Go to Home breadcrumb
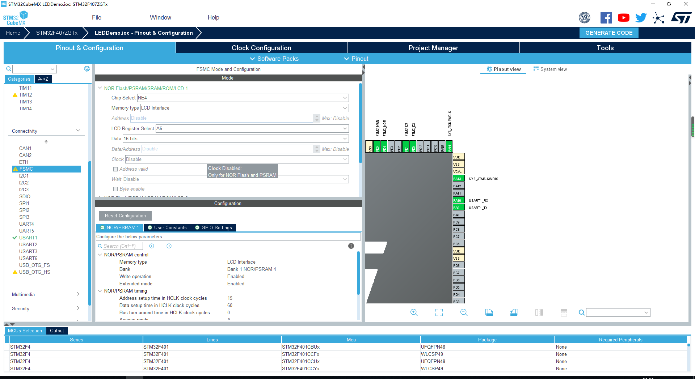 click(x=13, y=33)
